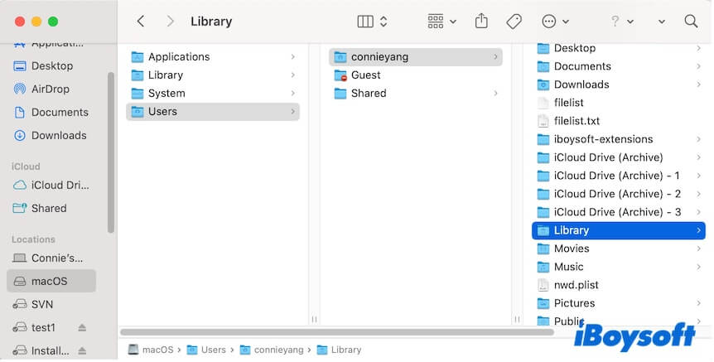Click the Search magnifier icon

691,22
